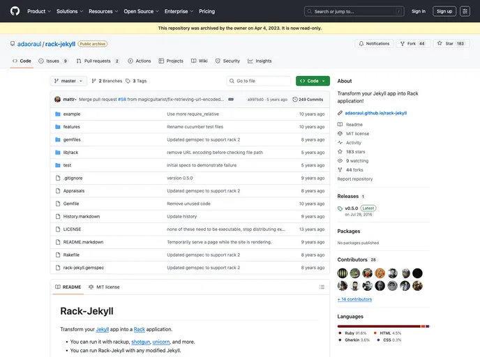Switch to the Issues tab
This screenshot has width=480, height=357.
pos(53,61)
